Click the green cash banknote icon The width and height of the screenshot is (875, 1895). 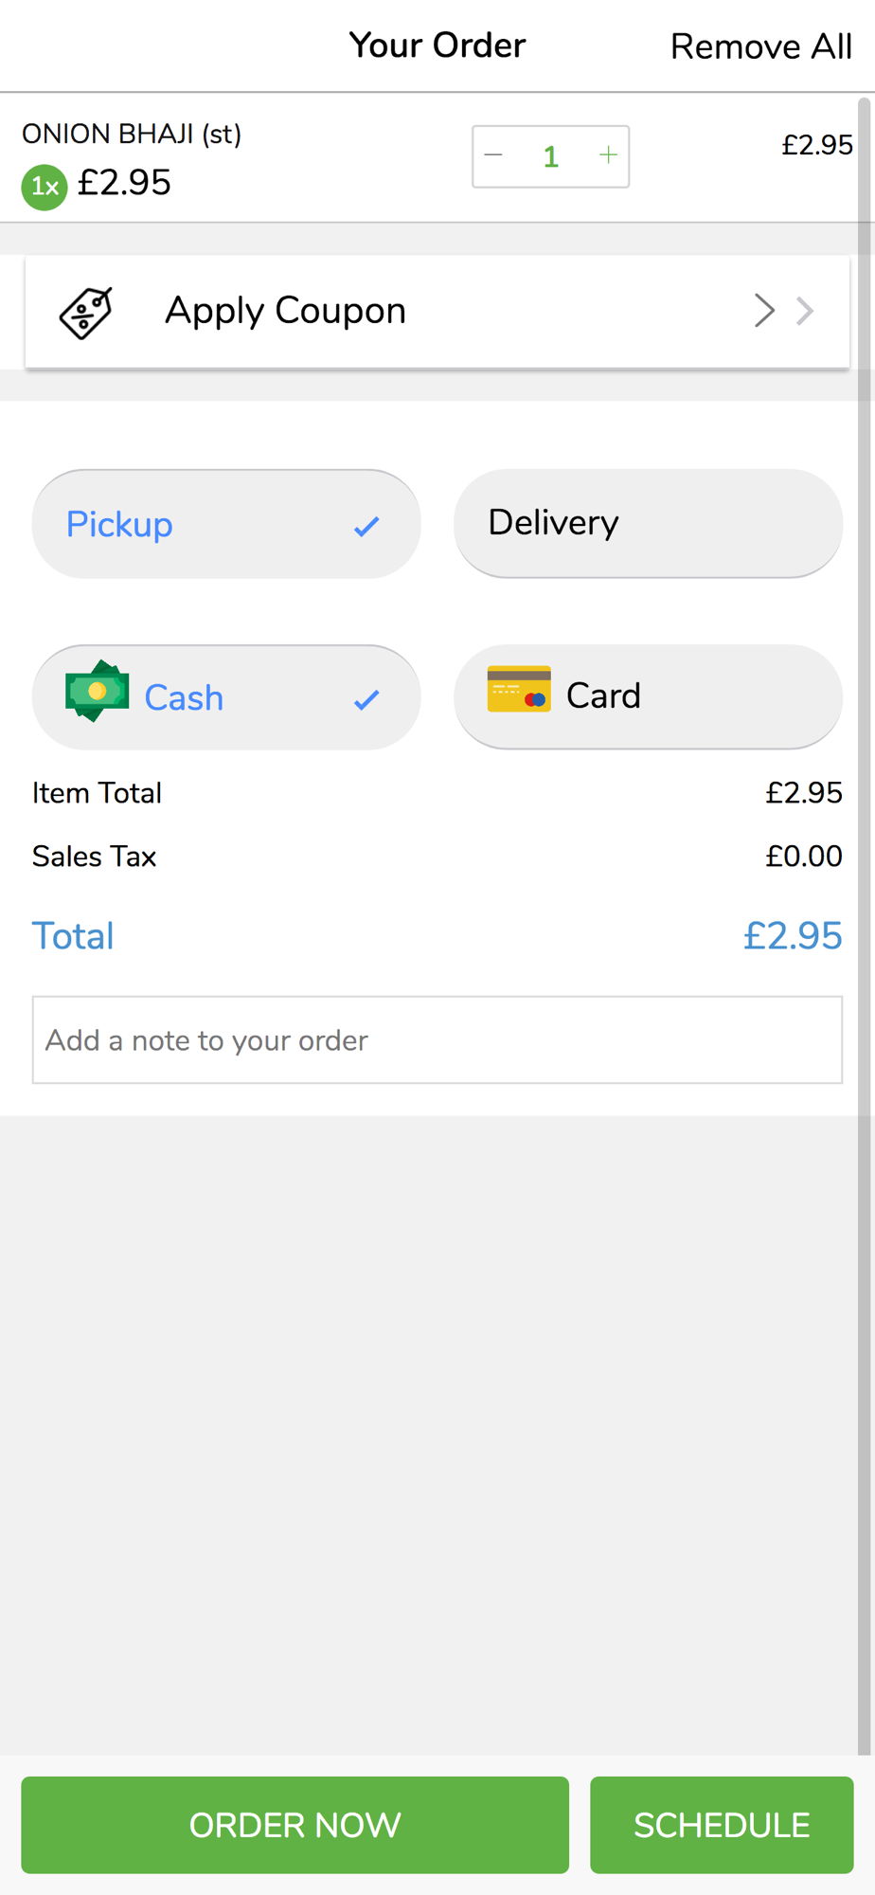point(97,692)
